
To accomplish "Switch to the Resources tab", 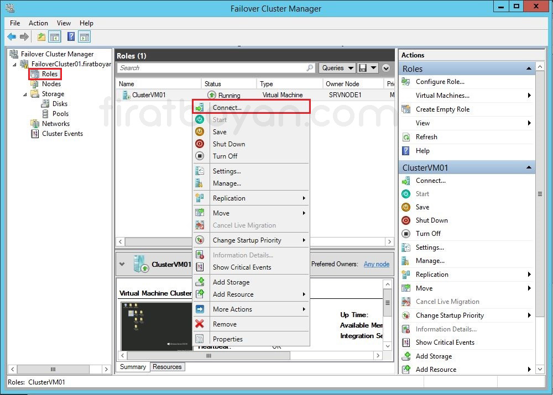I will [x=167, y=367].
